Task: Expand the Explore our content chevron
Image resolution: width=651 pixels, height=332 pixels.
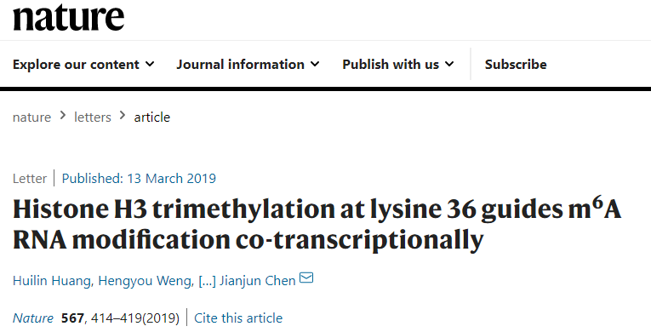Action: click(150, 64)
